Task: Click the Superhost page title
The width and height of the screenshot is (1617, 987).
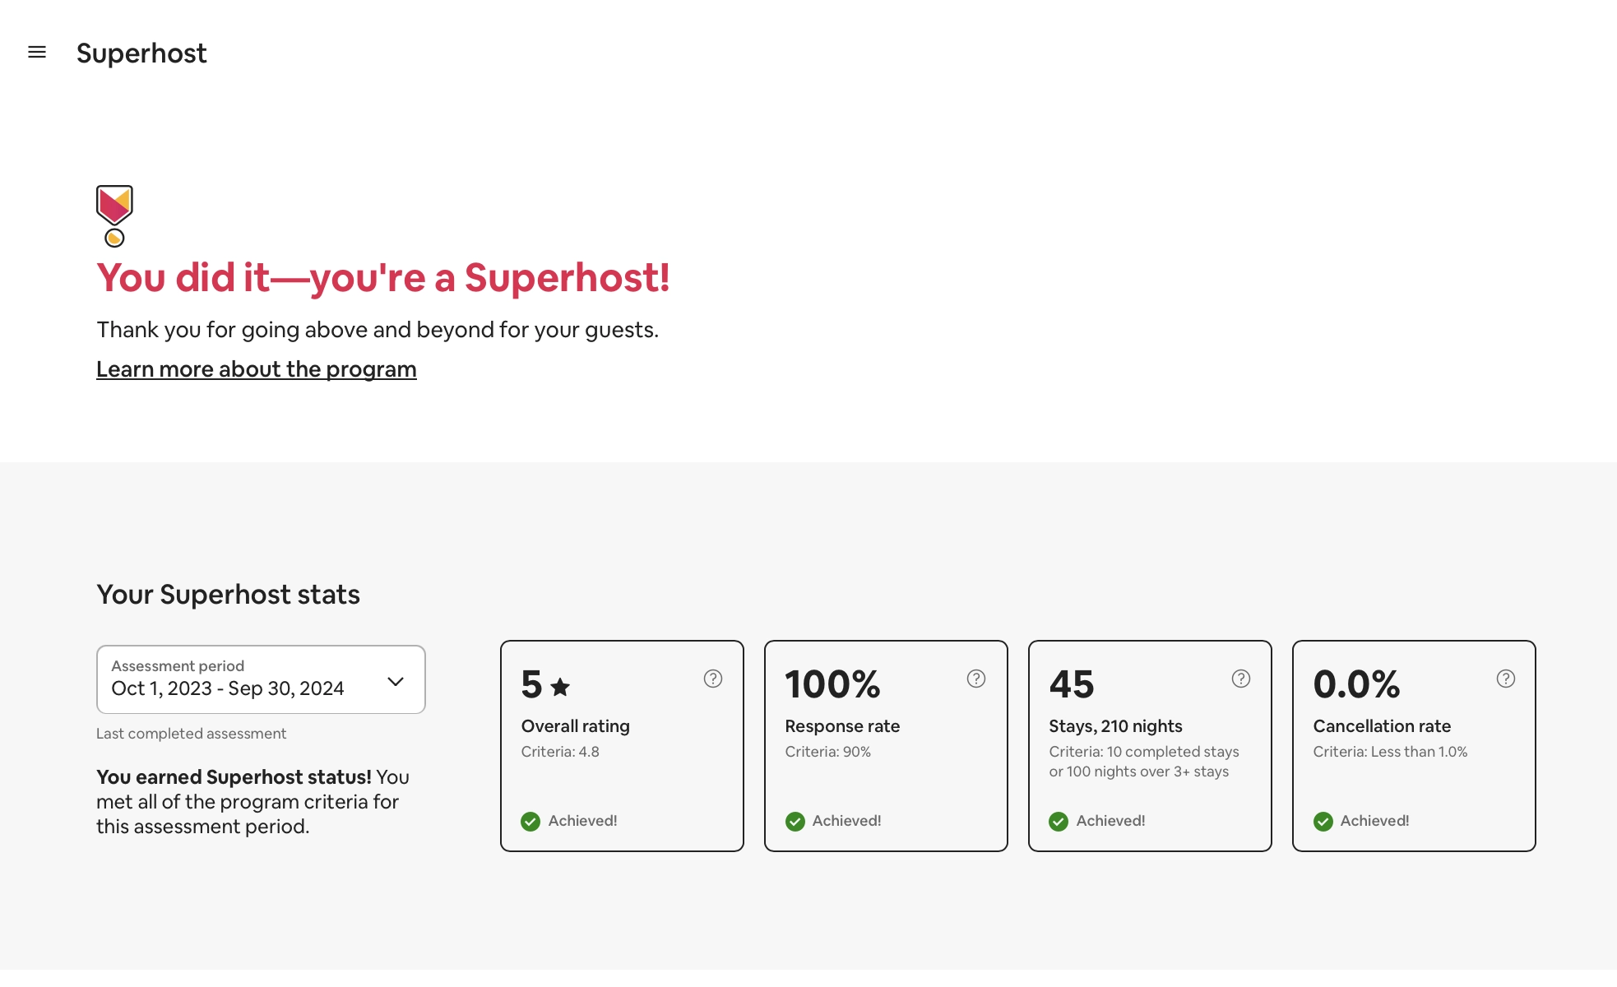Action: coord(141,53)
